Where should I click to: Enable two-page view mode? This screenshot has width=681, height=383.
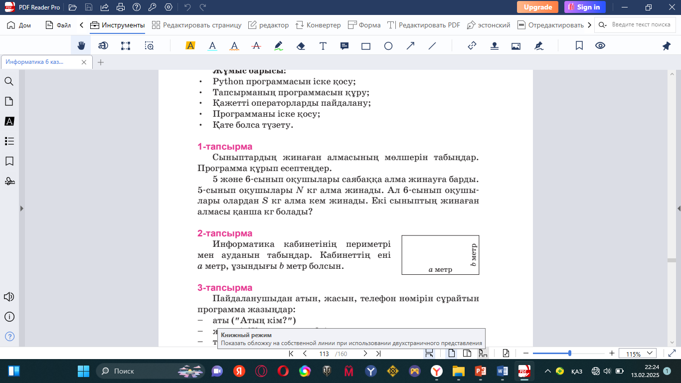coord(467,354)
